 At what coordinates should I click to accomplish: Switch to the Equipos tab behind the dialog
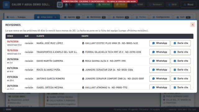121,17
